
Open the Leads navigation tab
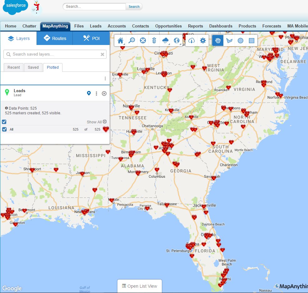tap(96, 26)
